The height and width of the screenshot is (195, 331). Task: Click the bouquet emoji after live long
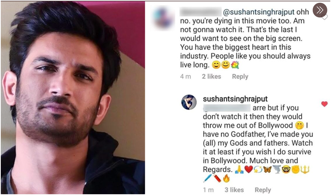click(x=235, y=65)
